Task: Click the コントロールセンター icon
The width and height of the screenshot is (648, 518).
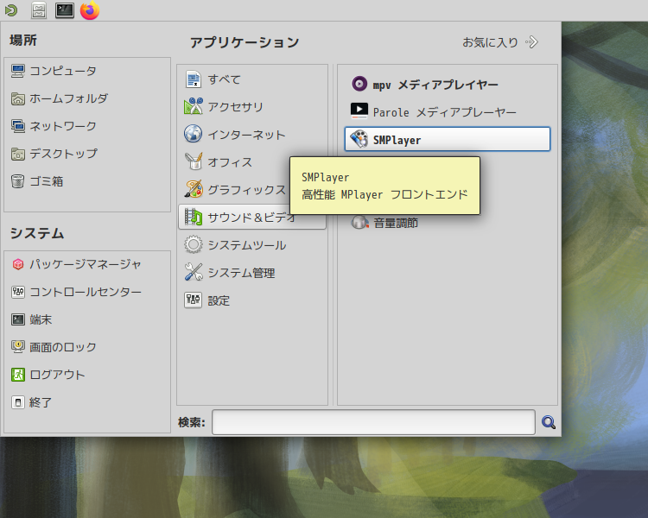Action: (x=18, y=292)
